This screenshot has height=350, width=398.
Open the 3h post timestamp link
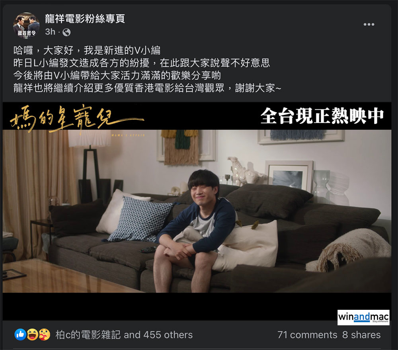click(x=50, y=32)
